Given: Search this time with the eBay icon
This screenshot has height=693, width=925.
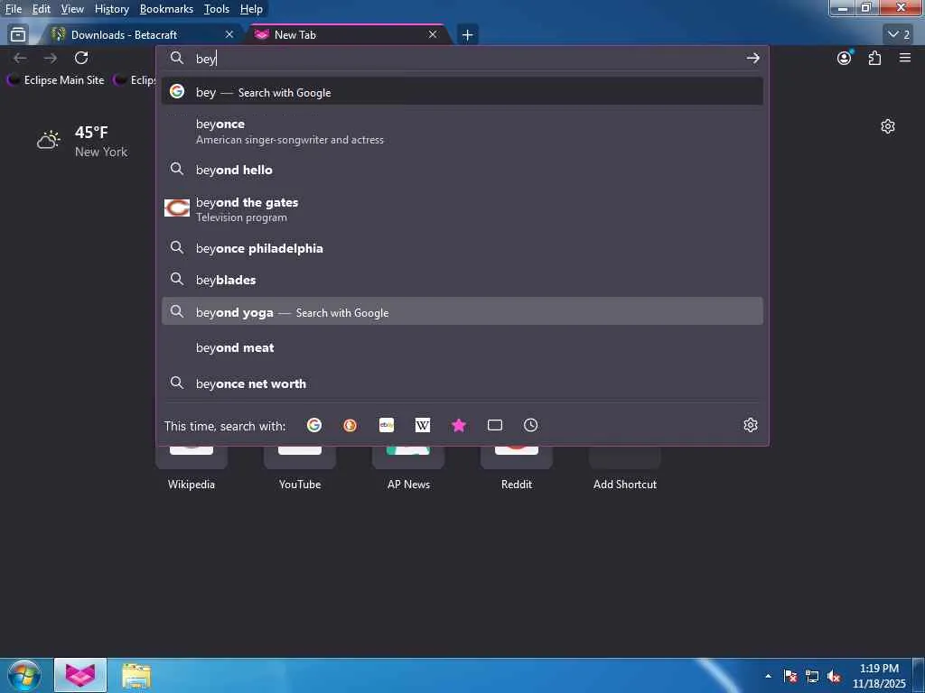Looking at the screenshot, I should click(387, 425).
